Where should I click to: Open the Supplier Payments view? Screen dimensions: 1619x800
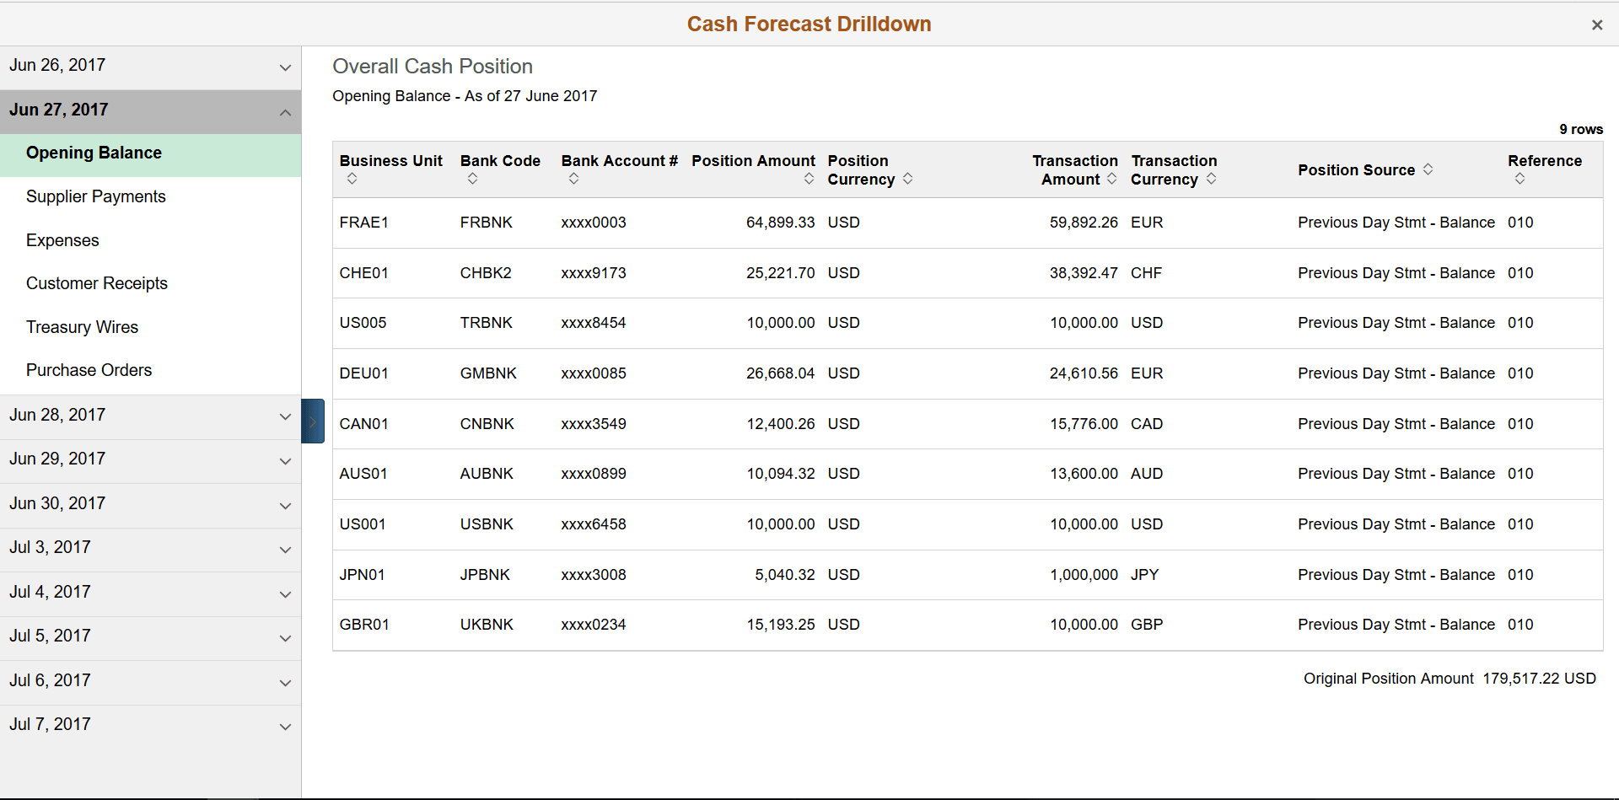coord(95,196)
